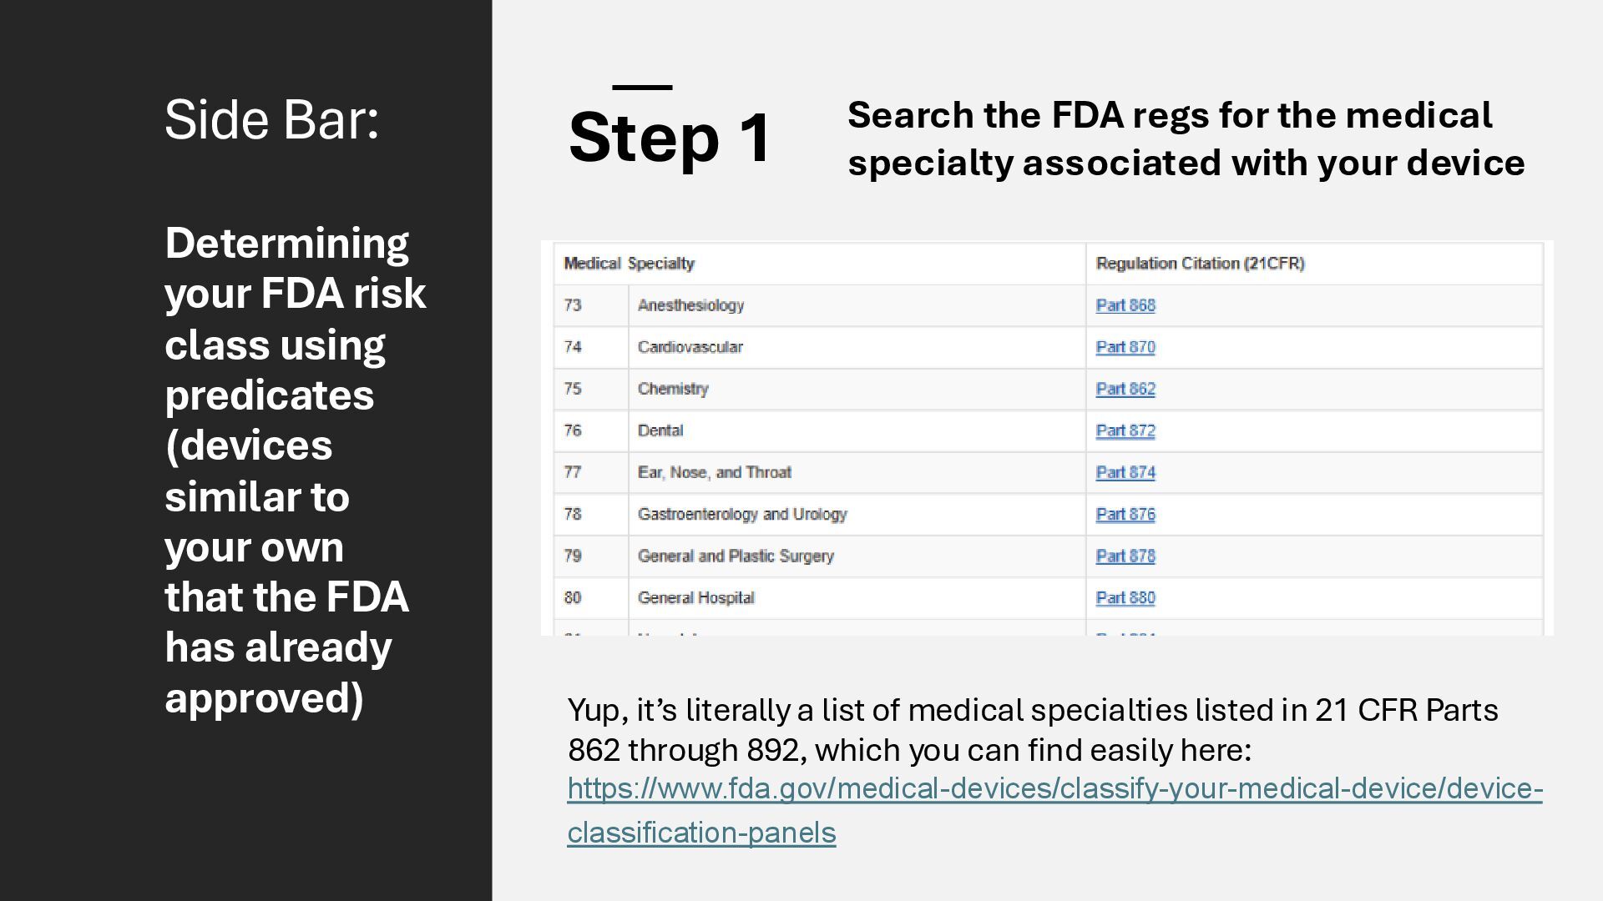Follow the Part 872 Dental link
The image size is (1603, 901).
tap(1125, 430)
